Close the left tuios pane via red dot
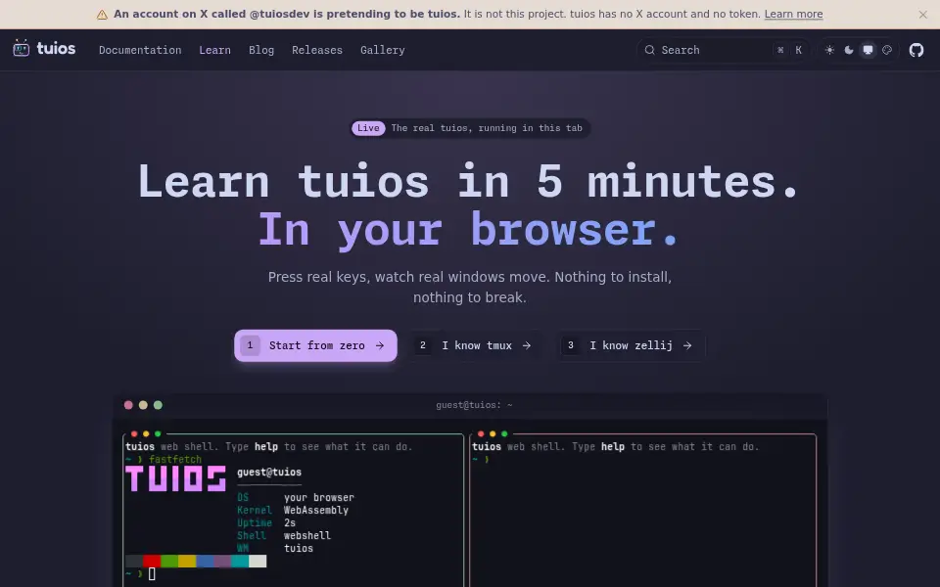 [134, 433]
